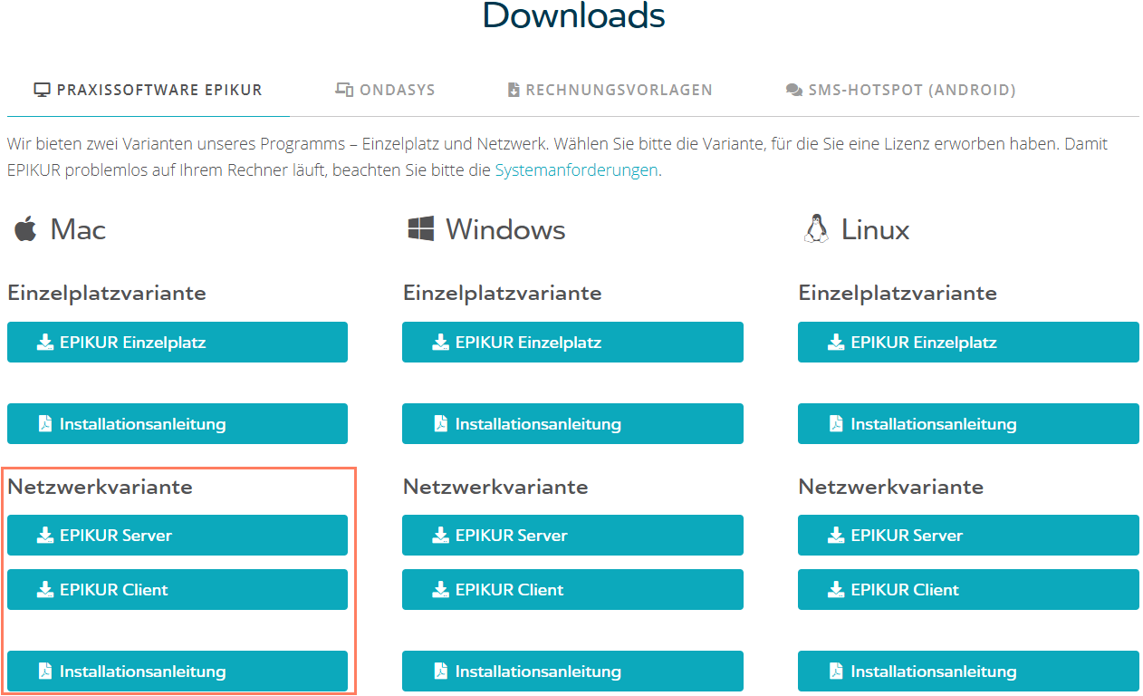
Task: Open the Rechnungsvorlagen tab
Action: (610, 90)
